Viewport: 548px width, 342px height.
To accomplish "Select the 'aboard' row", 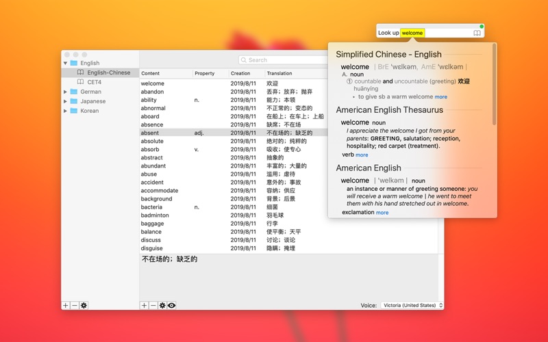I will pyautogui.click(x=234, y=116).
